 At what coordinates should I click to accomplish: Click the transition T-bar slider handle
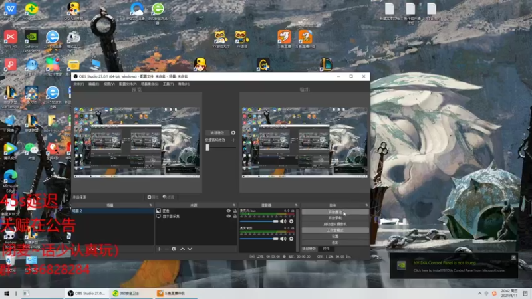pyautogui.click(x=207, y=147)
